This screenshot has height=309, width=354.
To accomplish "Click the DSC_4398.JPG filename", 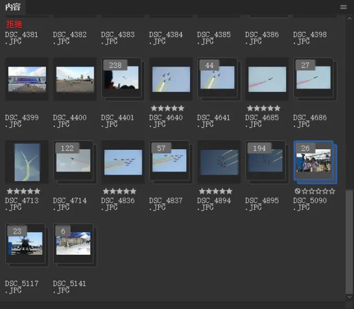I will (310, 38).
